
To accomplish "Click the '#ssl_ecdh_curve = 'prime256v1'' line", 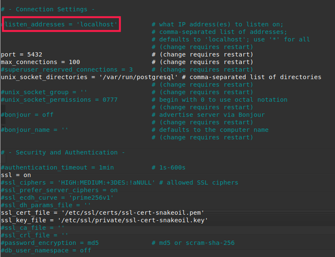I will coord(57,198).
